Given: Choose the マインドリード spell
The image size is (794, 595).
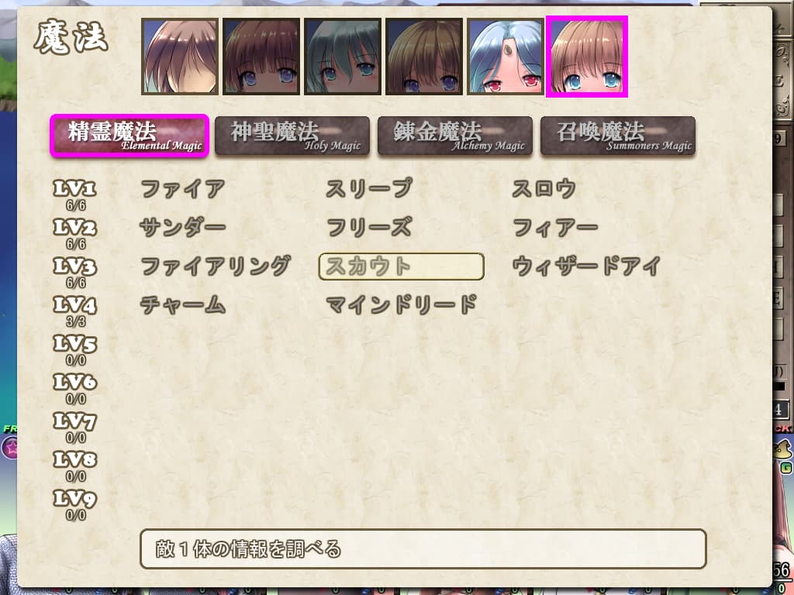Looking at the screenshot, I should pyautogui.click(x=402, y=305).
